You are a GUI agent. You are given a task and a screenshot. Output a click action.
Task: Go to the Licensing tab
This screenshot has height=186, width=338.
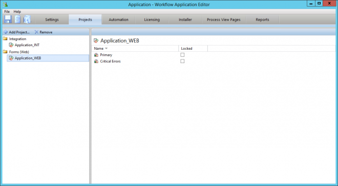152,19
